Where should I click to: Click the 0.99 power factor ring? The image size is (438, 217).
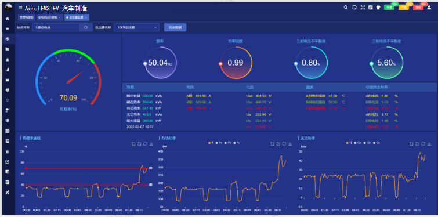[x=236, y=63]
